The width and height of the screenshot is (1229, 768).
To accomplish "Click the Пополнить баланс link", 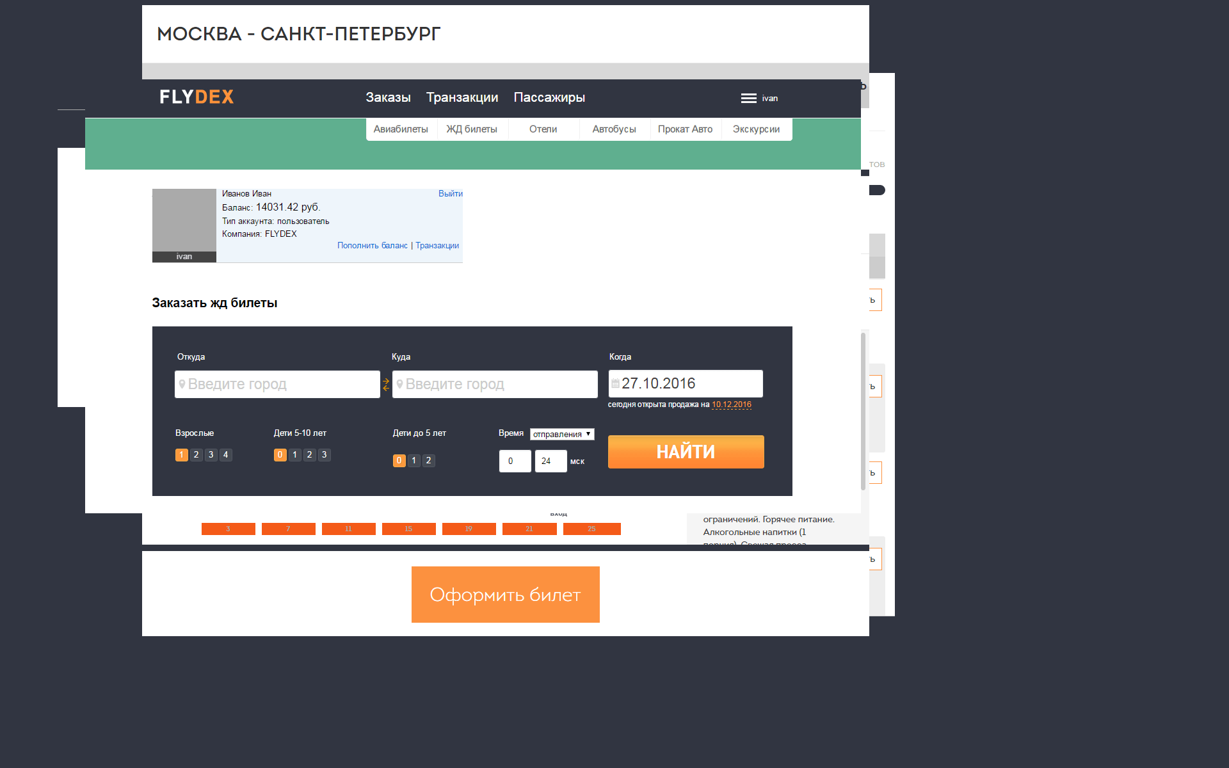I will [372, 246].
